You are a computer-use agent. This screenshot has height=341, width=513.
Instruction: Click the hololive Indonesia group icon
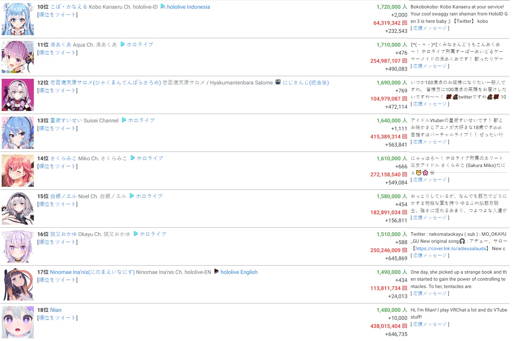click(x=163, y=6)
